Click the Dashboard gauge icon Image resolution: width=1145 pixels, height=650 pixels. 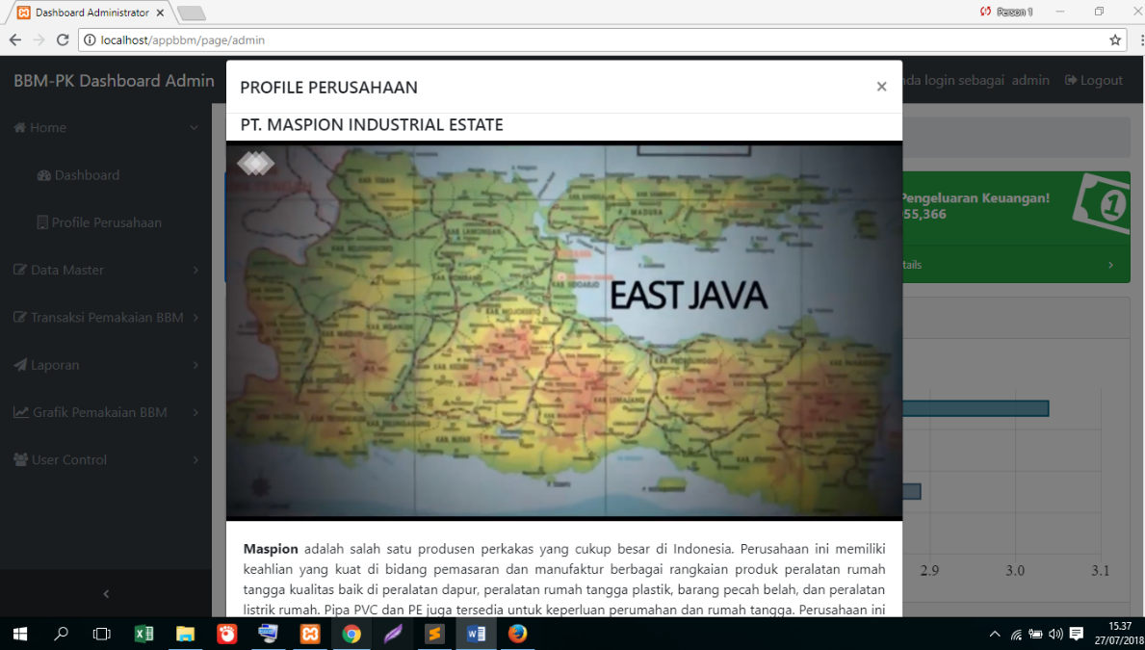pos(43,175)
